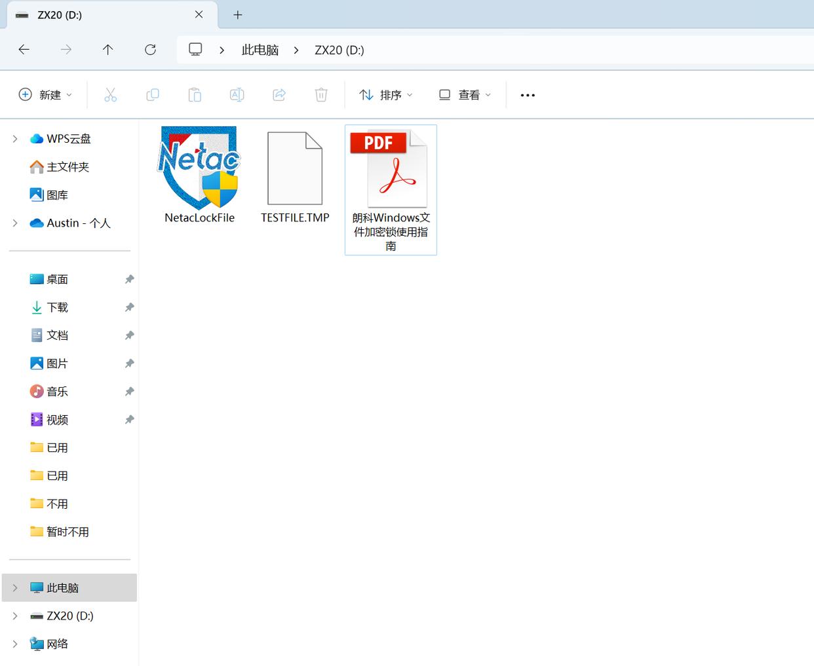Expand the Austin - 个人 node
This screenshot has width=814, height=666.
tap(15, 223)
